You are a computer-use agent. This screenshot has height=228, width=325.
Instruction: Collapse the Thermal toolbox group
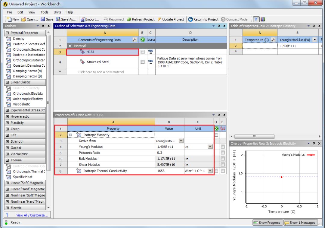[x=7, y=160]
